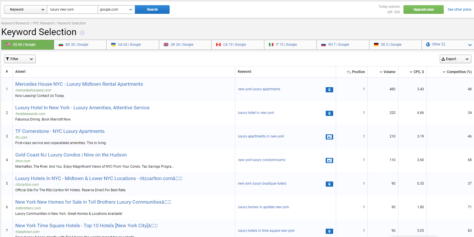Select the UA 26 Google tab

[133, 45]
